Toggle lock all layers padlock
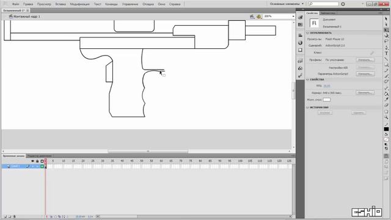 point(37,161)
